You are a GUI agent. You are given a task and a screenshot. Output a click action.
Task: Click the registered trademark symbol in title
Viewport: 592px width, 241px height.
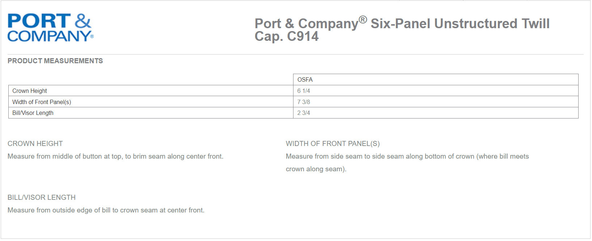[363, 20]
